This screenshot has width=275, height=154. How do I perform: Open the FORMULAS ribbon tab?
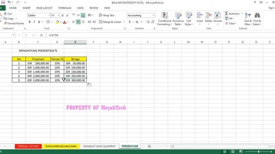click(x=65, y=8)
